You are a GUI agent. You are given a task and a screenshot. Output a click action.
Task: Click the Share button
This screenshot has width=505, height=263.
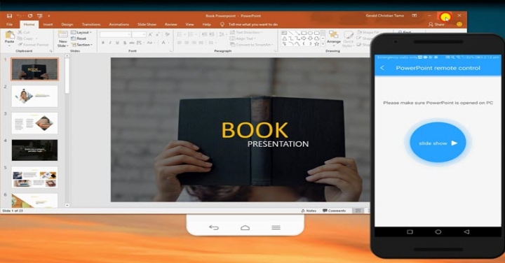click(436, 24)
